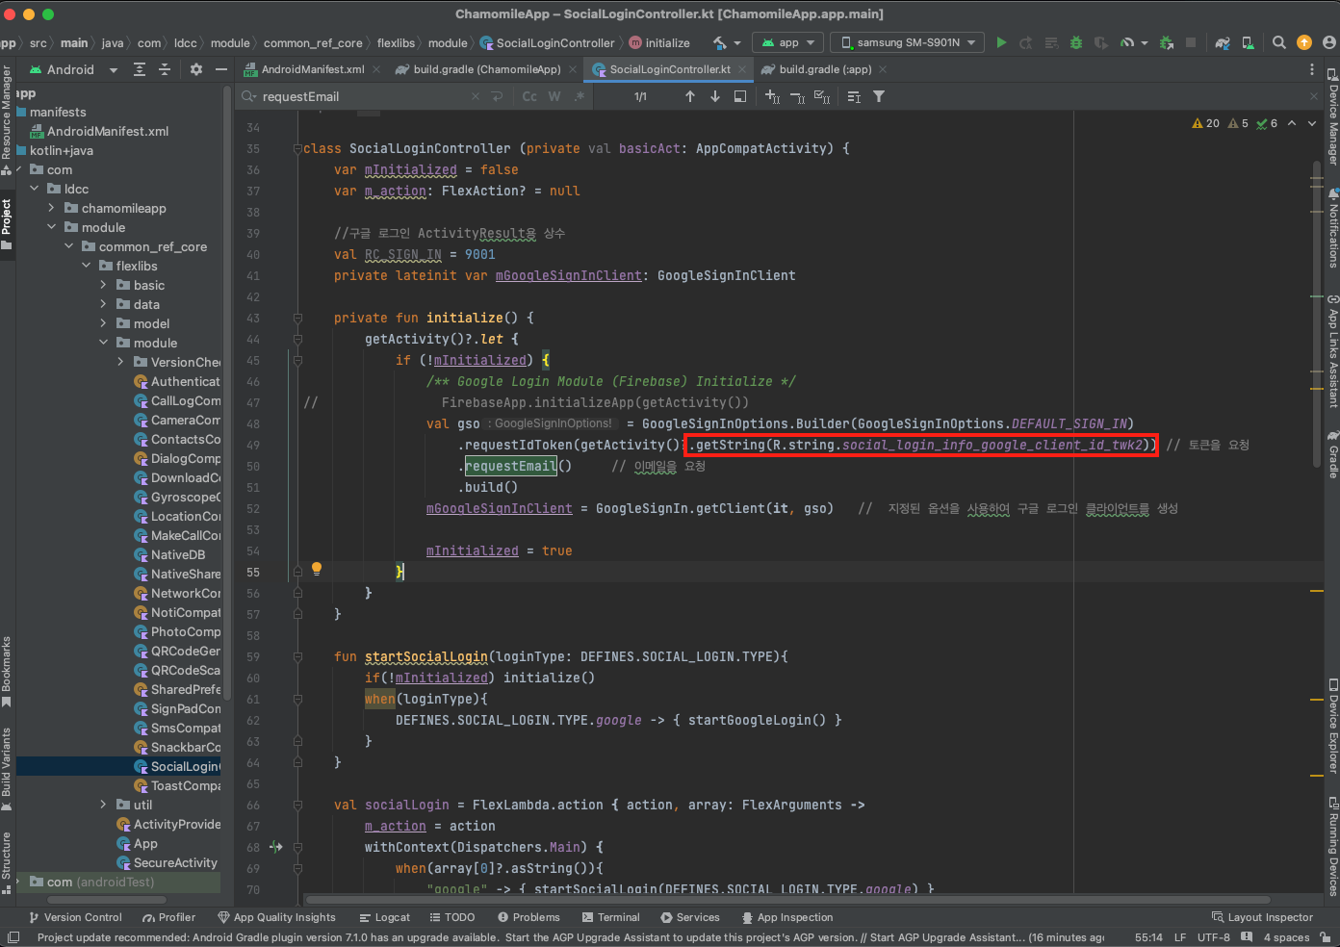This screenshot has width=1340, height=947.
Task: Open the App Inspection tool window
Action: coord(786,917)
